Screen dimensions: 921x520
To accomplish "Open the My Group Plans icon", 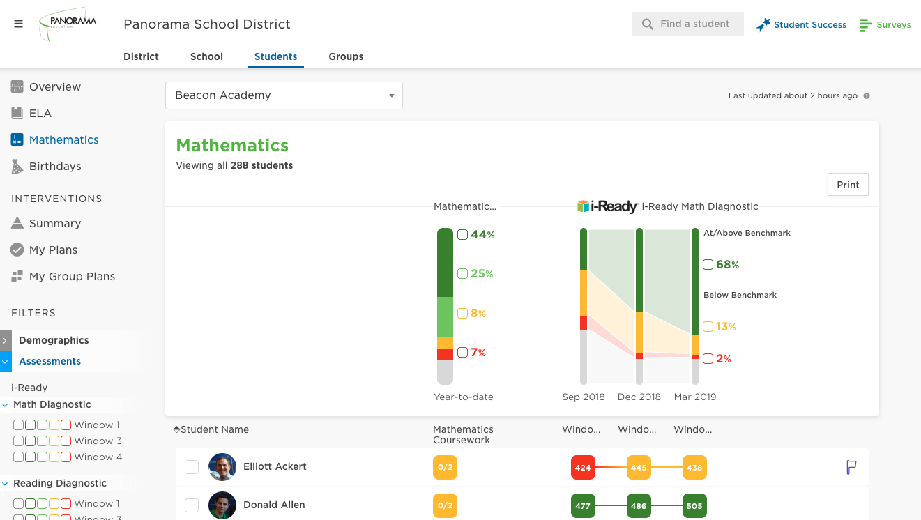I will tap(17, 276).
